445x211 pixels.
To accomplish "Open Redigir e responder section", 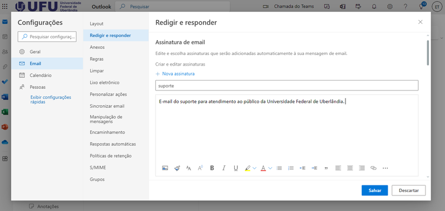I will tap(116, 36).
